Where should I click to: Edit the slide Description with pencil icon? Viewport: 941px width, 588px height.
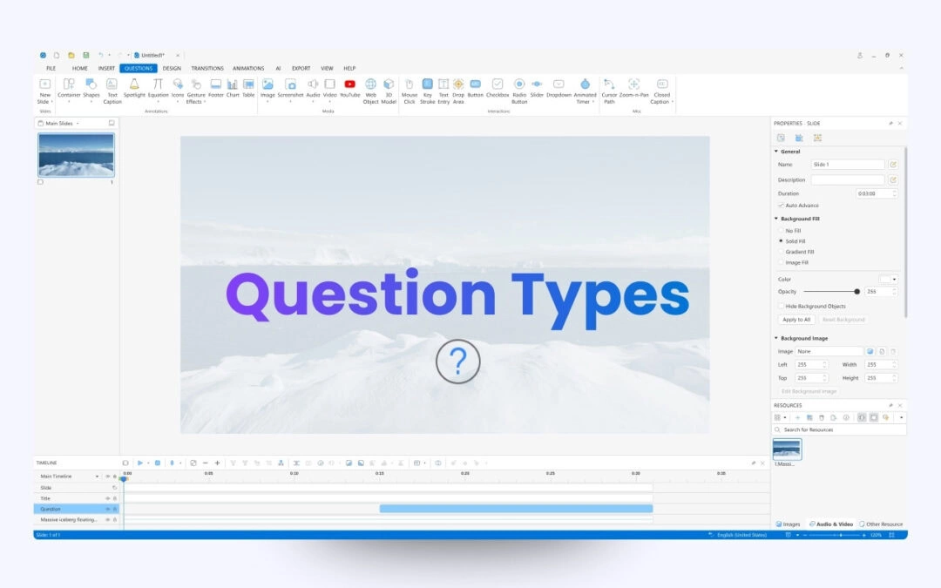tap(893, 180)
